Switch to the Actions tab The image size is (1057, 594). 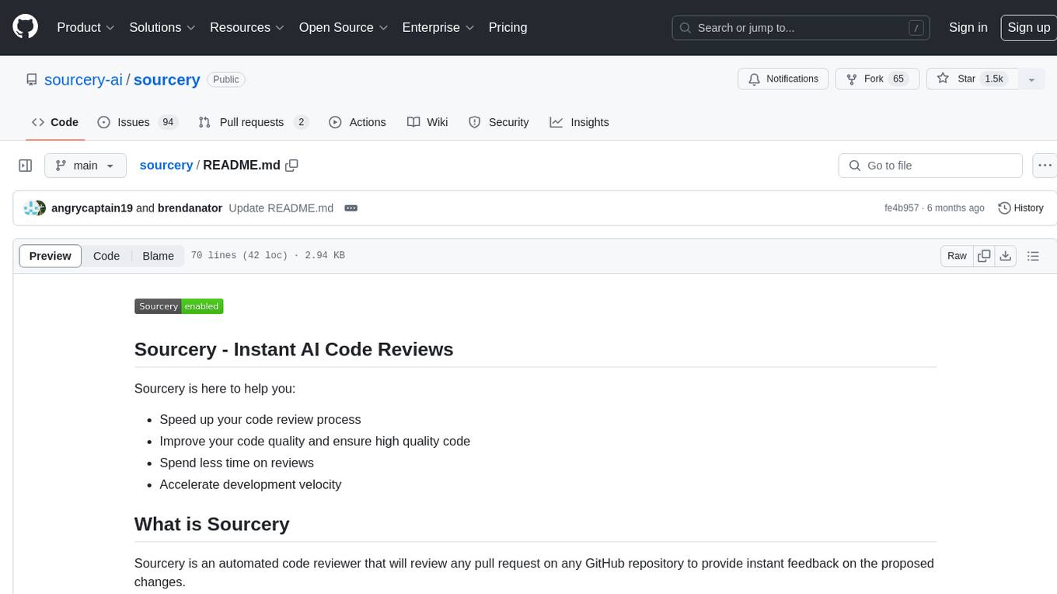pyautogui.click(x=358, y=122)
